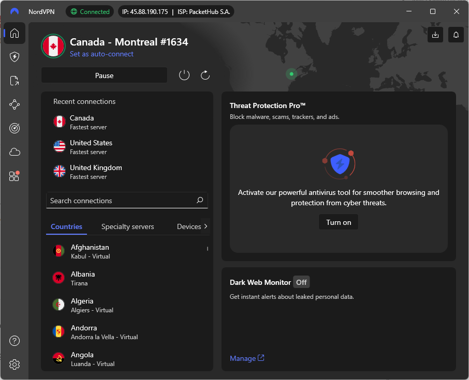The width and height of the screenshot is (469, 380).
Task: Click the country list scrollbar thumb
Action: click(x=207, y=249)
